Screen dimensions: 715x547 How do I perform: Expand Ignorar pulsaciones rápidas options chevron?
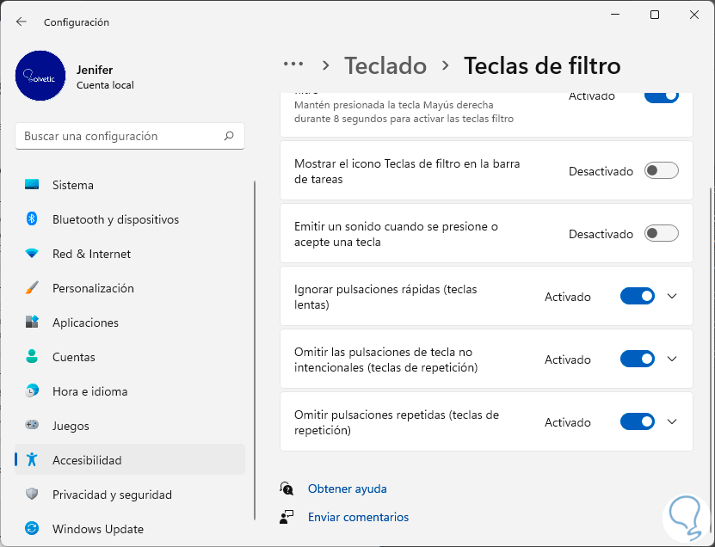coord(673,297)
